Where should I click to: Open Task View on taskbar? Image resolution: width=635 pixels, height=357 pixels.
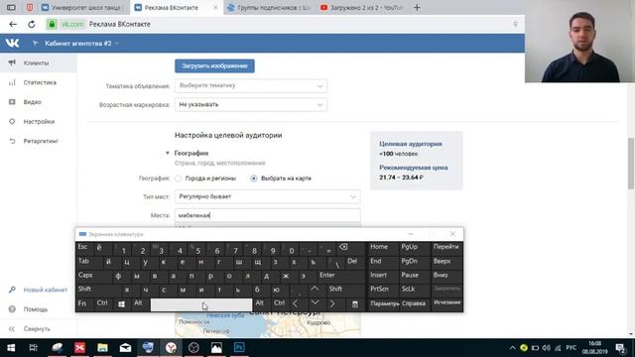pyautogui.click(x=33, y=348)
